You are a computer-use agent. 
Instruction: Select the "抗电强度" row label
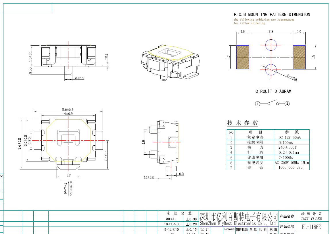(255, 162)
